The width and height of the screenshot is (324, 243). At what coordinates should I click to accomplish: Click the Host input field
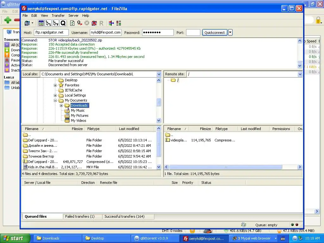[x=51, y=33]
